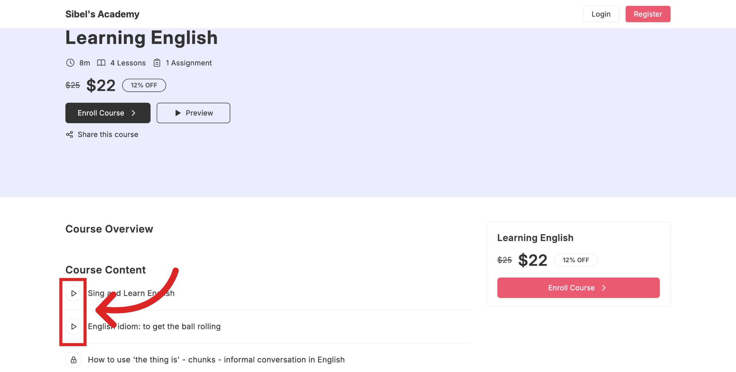The width and height of the screenshot is (736, 372).
Task: Click the share icon next to Share this course
Action: pos(69,134)
